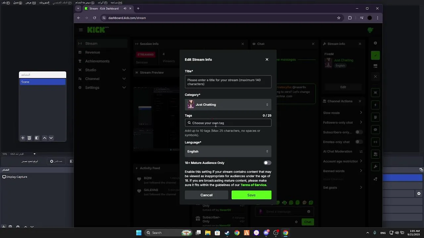The image size is (424, 238).
Task: Click the 'Choose your own tag' field
Action: point(228,123)
